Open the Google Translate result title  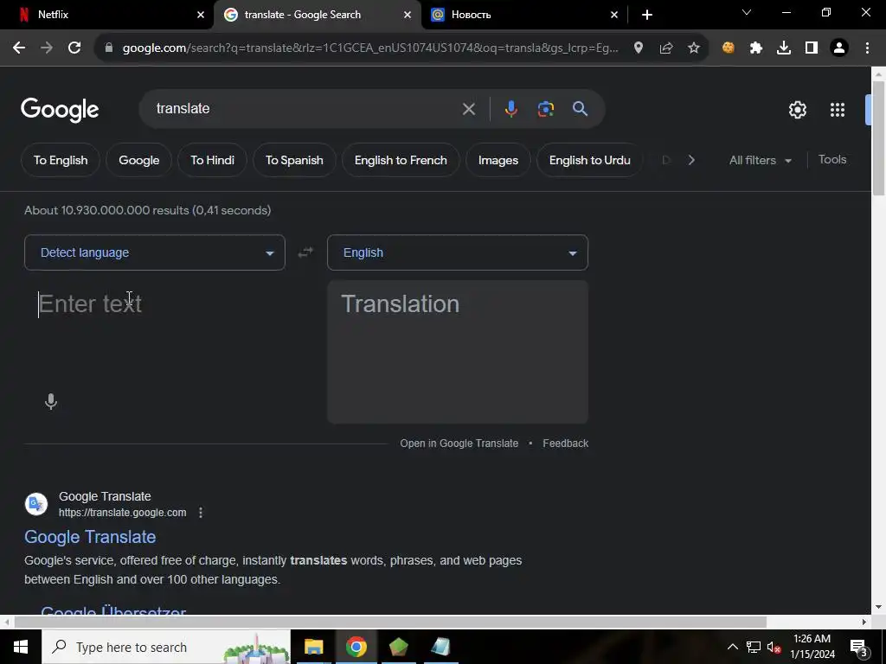pyautogui.click(x=90, y=537)
